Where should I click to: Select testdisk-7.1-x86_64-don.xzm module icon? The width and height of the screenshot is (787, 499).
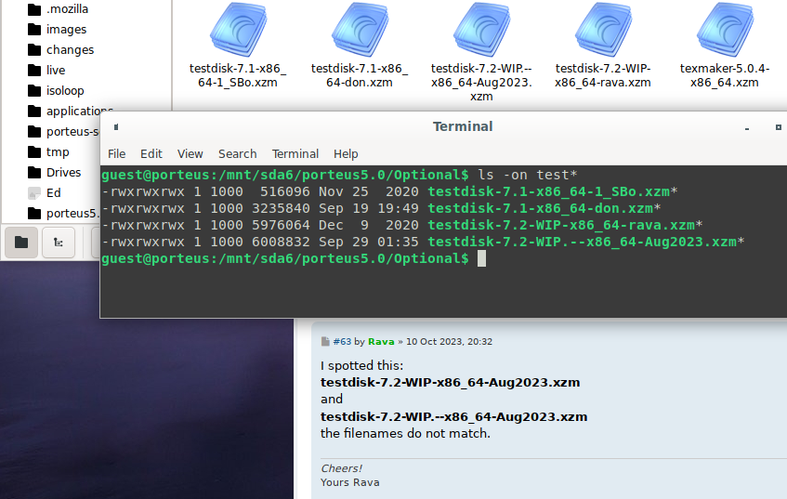[x=360, y=30]
